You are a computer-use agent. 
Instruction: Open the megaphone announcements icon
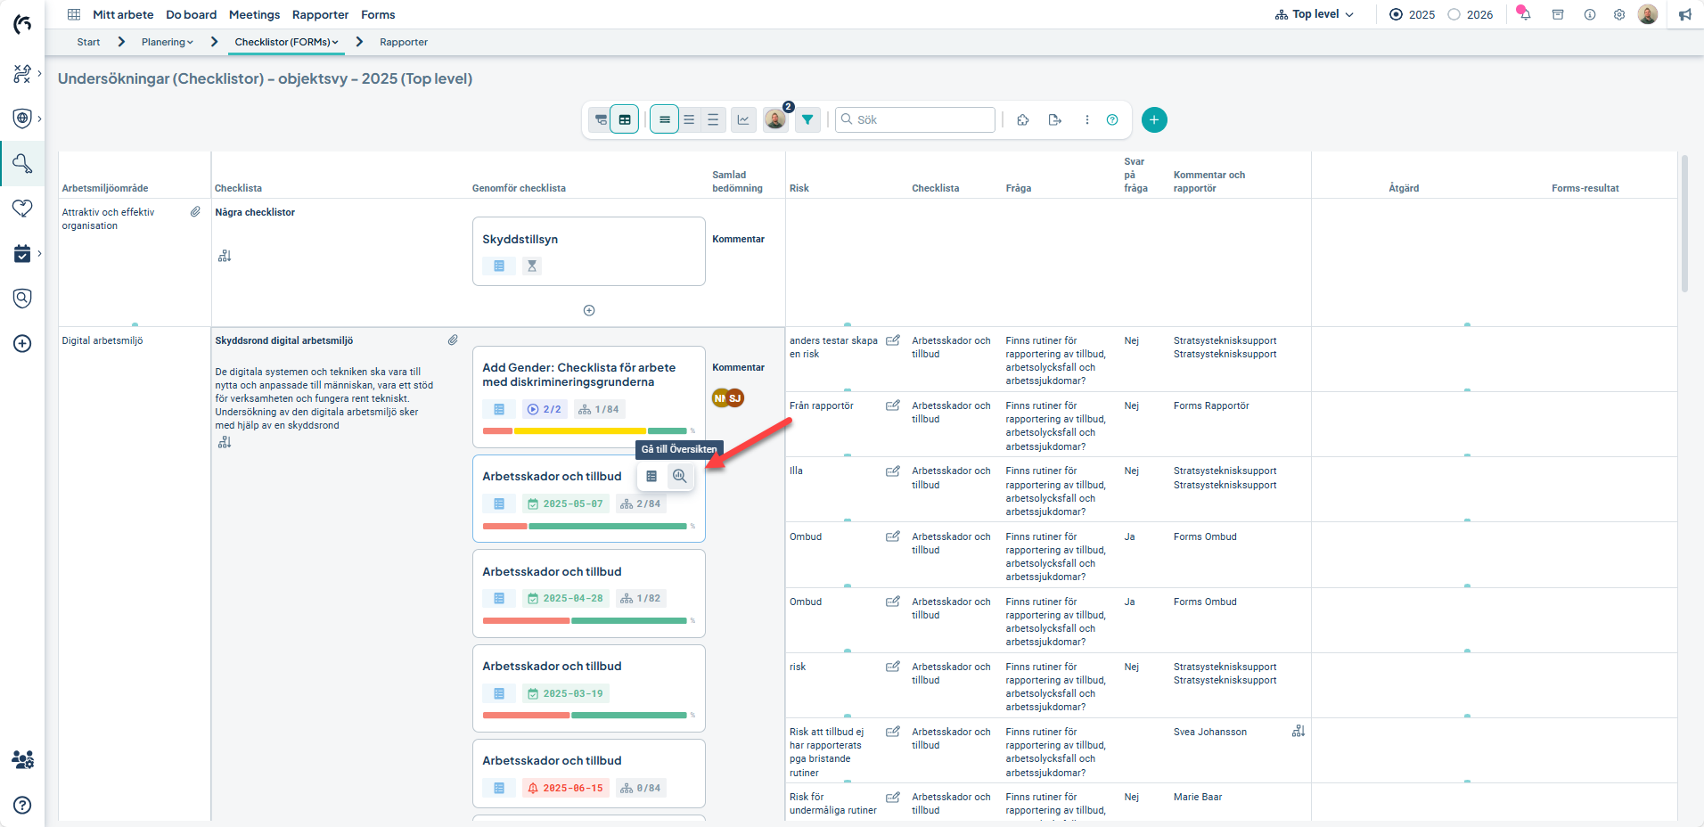(x=1684, y=14)
